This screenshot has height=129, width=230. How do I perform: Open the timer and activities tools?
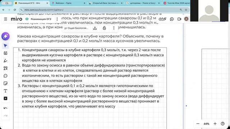pos(162,19)
